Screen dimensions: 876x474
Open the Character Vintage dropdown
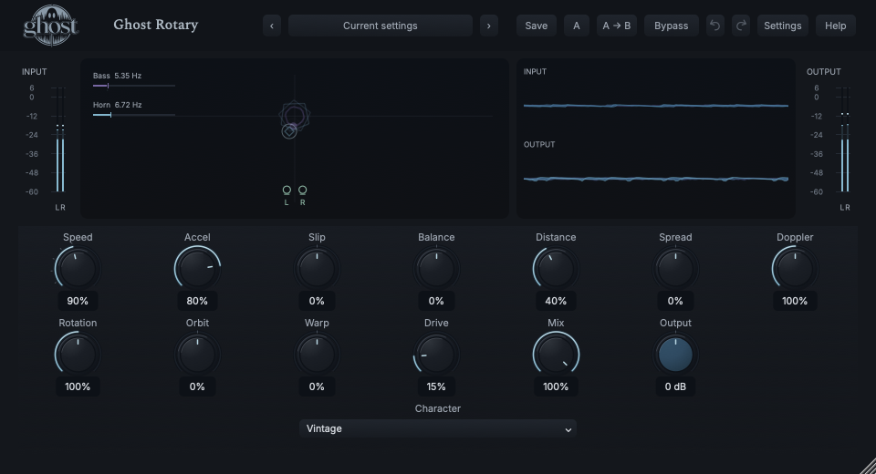[x=438, y=428]
